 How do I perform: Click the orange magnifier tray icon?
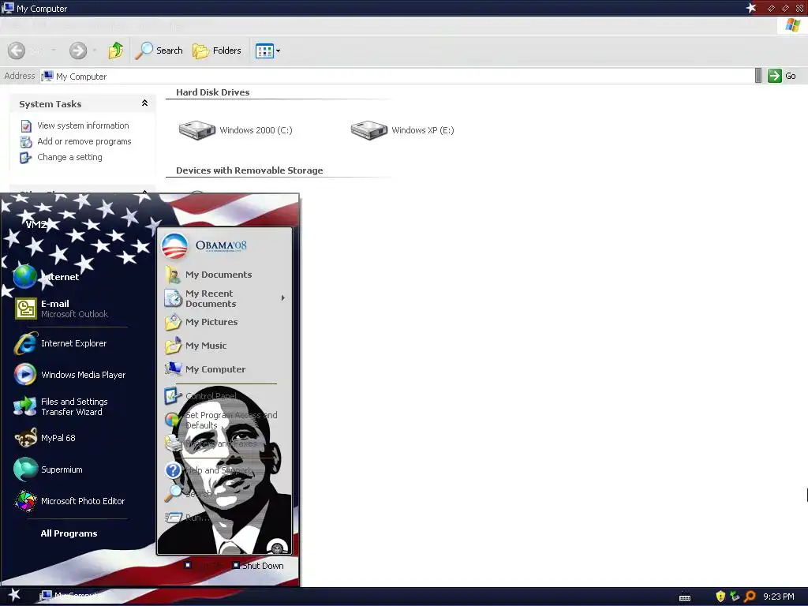point(750,597)
